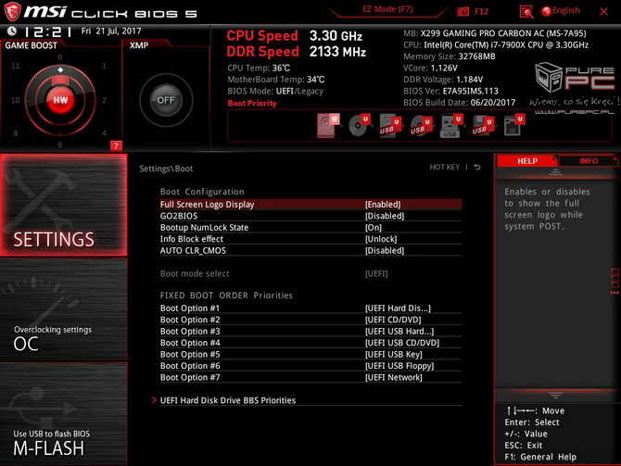Click the help panel top scroll handle
The height and width of the screenshot is (466, 621).
click(x=555, y=172)
